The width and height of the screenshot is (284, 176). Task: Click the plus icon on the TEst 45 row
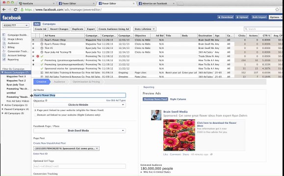33,48
